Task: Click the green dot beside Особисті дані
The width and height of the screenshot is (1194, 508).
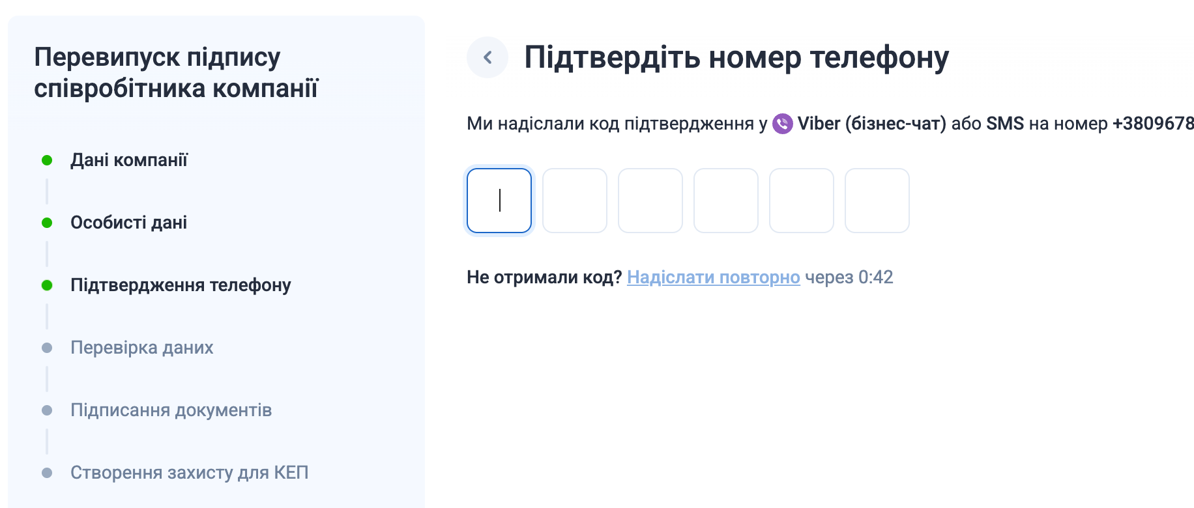Action: (47, 223)
